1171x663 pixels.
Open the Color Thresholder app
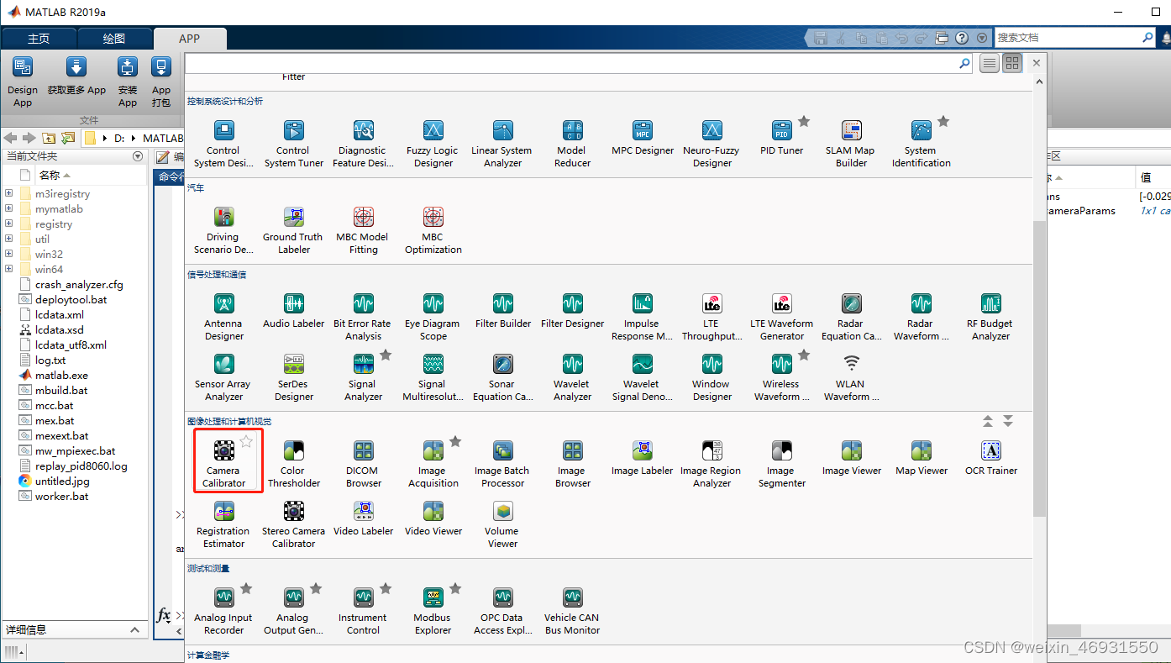294,464
